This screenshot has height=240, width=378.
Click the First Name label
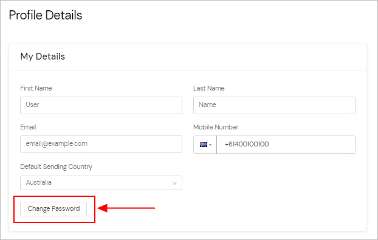[36, 88]
